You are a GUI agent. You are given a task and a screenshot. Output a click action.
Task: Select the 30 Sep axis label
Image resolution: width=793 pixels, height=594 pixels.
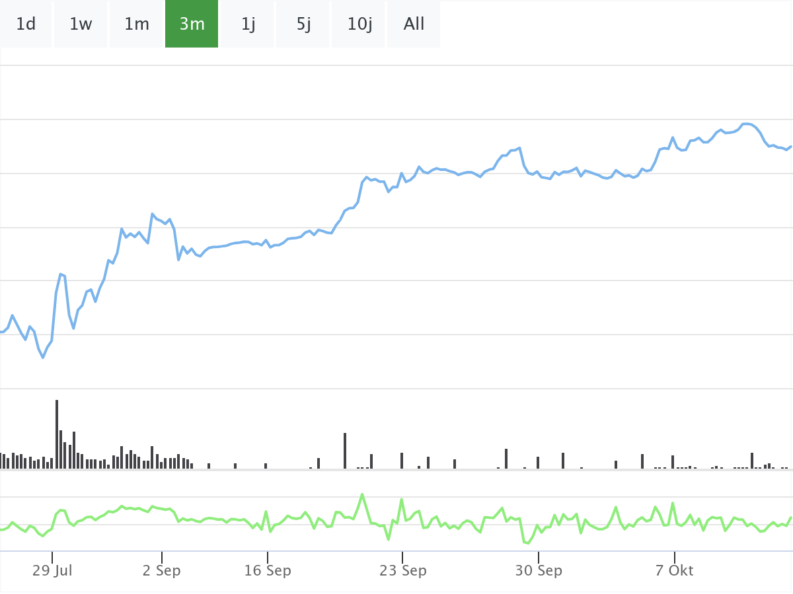pyautogui.click(x=539, y=571)
